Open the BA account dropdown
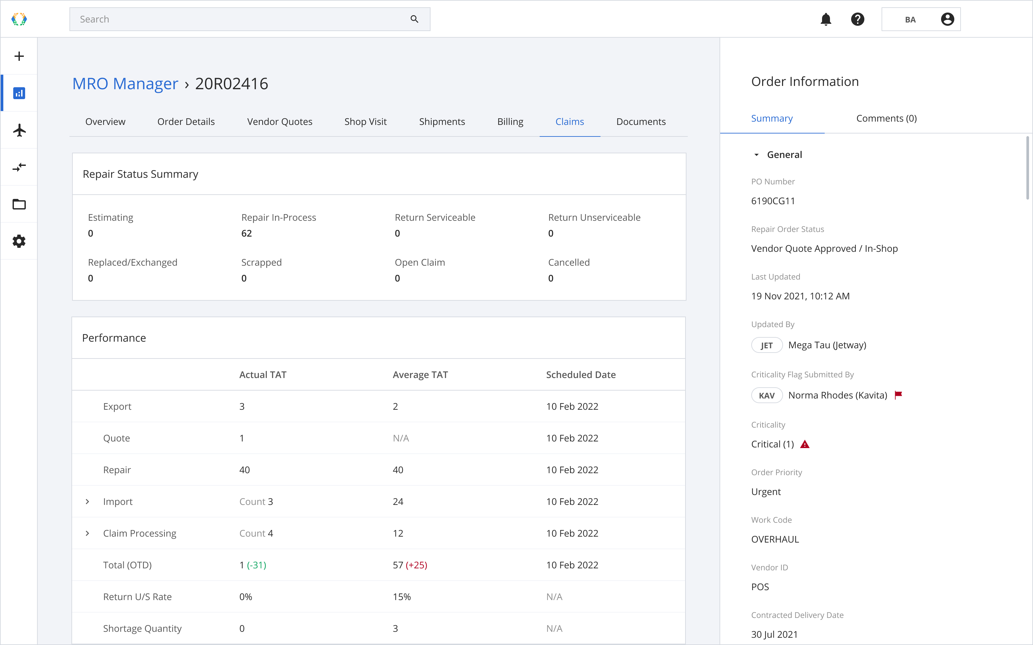1033x645 pixels. pos(921,19)
